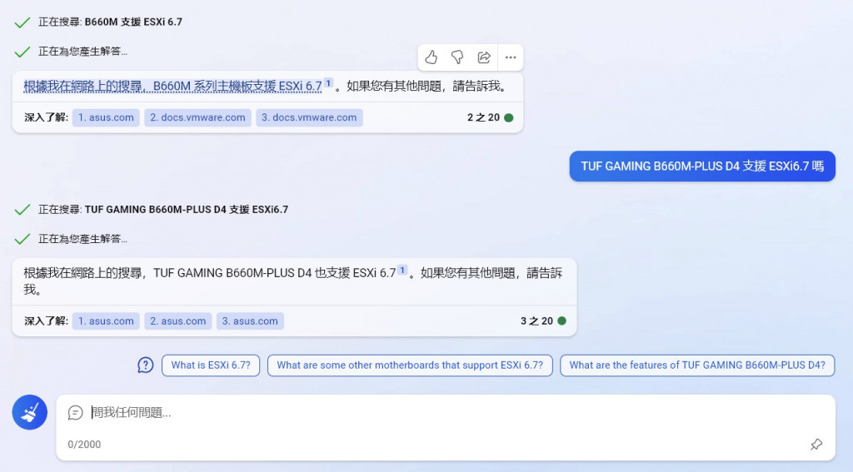Click green checkmark beside B660M search status
This screenshot has width=853, height=472.
(x=22, y=22)
